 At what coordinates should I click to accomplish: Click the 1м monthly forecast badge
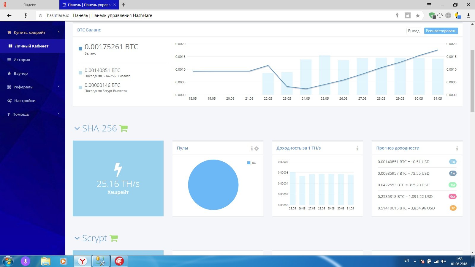452,185
